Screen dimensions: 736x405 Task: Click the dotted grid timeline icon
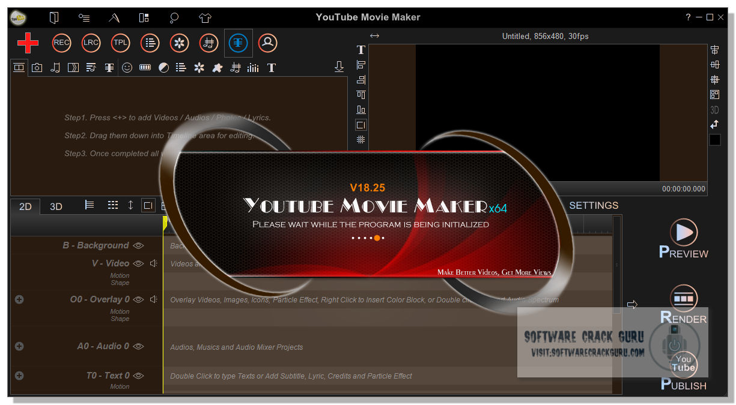coord(113,205)
